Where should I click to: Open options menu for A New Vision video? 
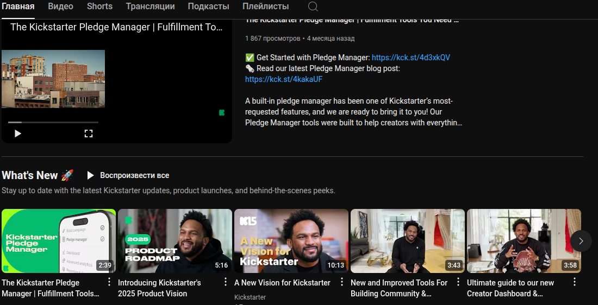[x=342, y=282]
